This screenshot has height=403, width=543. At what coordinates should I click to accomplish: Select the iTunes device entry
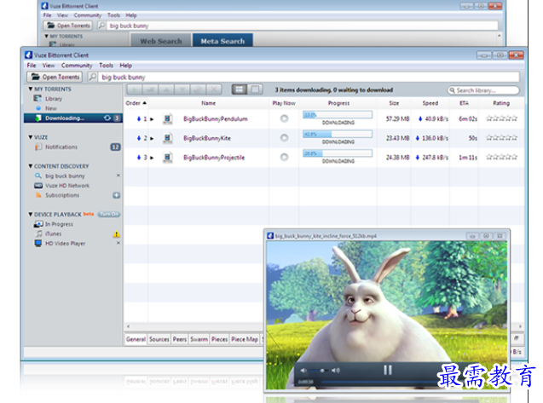click(54, 233)
